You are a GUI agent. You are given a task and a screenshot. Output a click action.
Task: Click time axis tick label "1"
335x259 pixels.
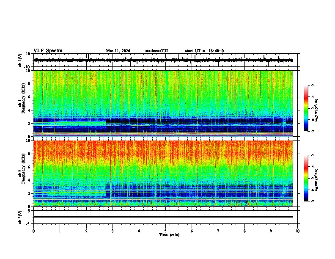(x=60, y=231)
